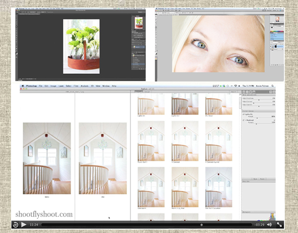
Task: Click the play button in the video player
Action: pyautogui.click(x=23, y=225)
